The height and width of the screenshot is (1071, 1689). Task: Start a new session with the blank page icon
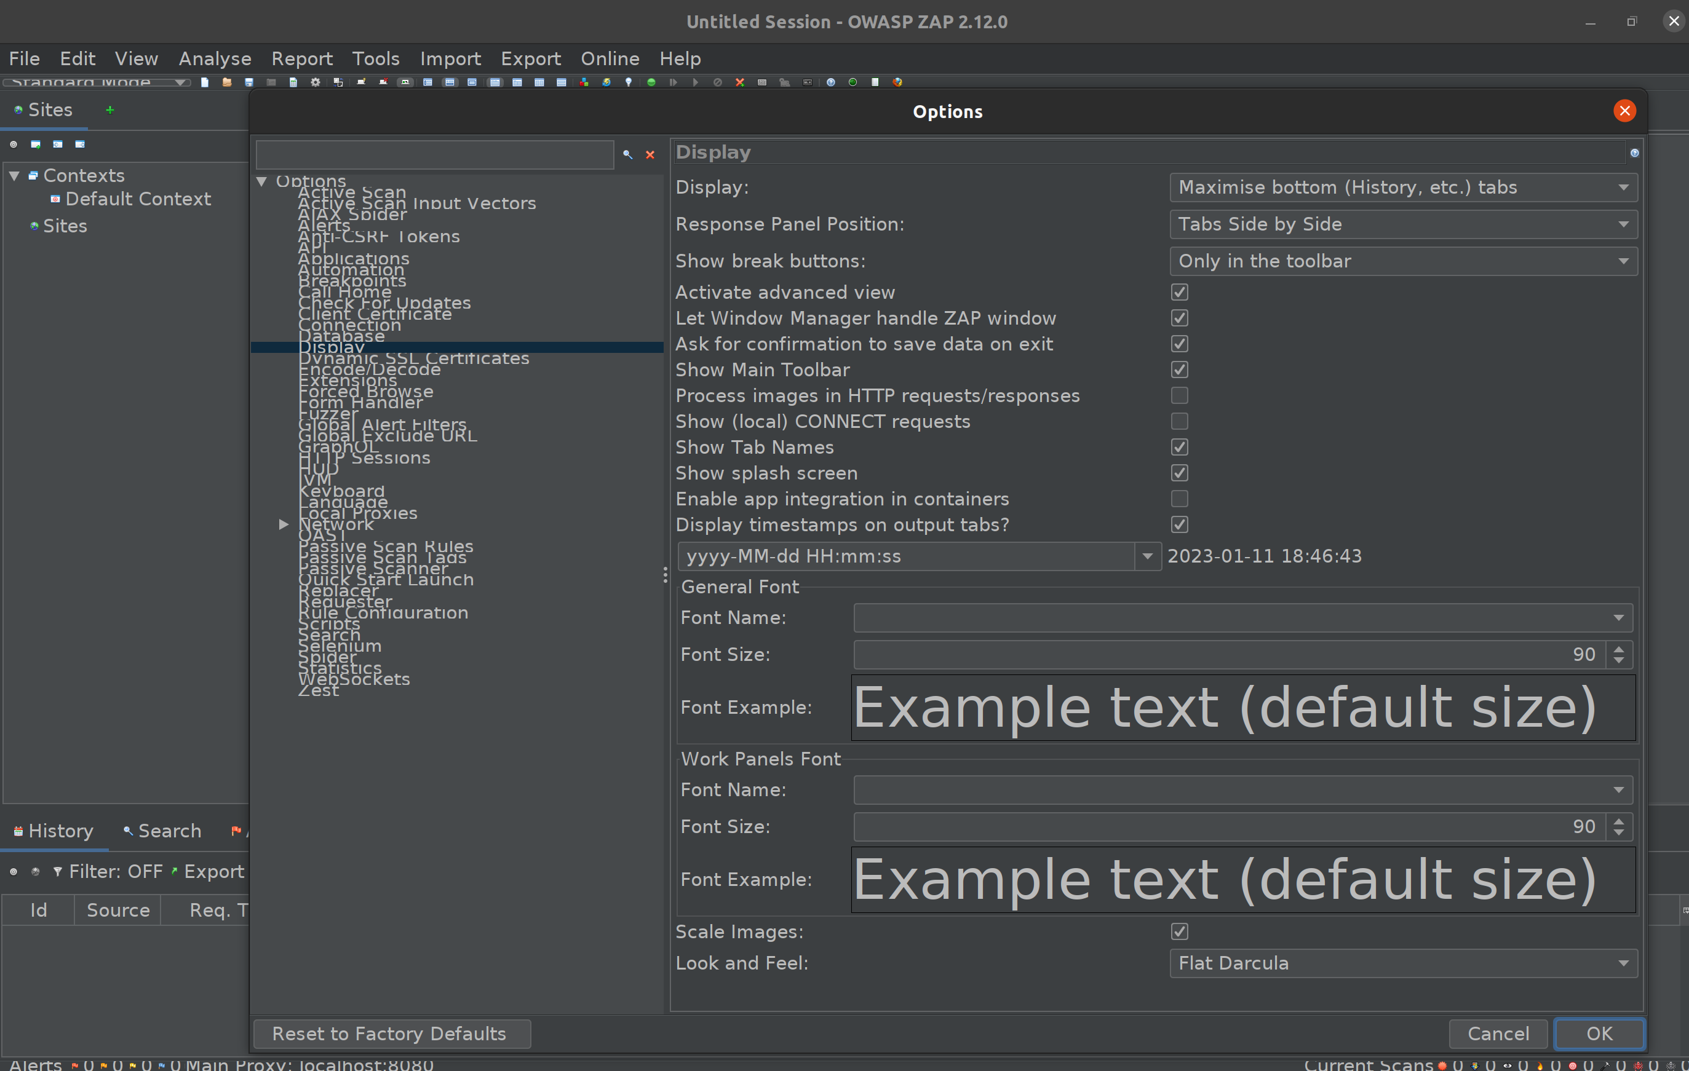tap(205, 83)
